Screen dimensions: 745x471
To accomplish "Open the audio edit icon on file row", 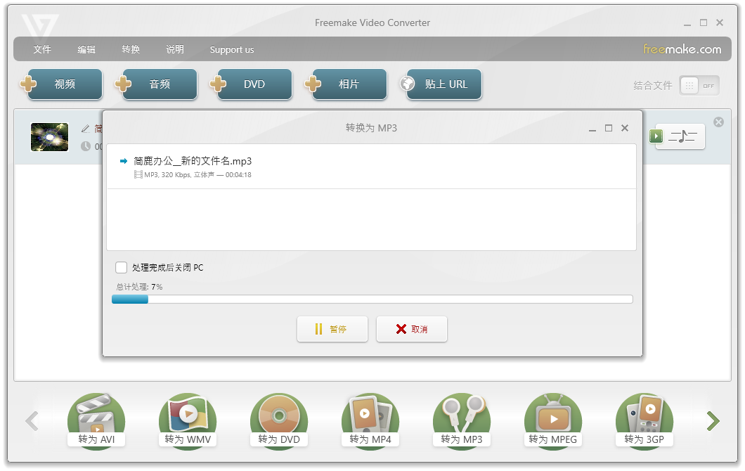I will click(x=682, y=136).
